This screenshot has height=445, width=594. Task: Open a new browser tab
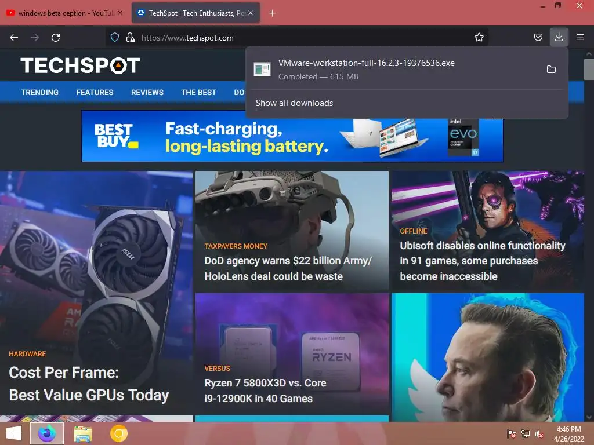coord(273,13)
